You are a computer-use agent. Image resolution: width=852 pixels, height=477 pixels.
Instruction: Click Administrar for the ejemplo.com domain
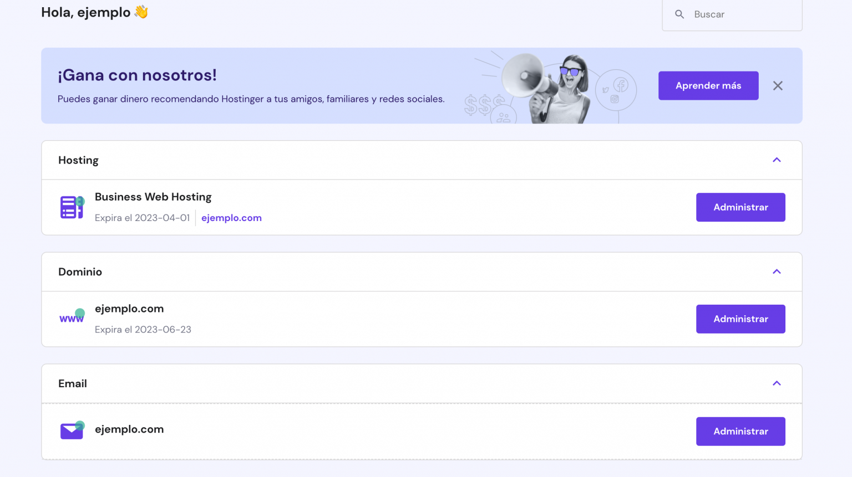(741, 319)
